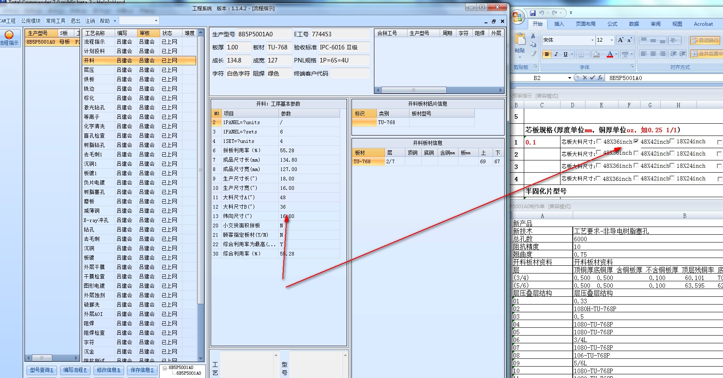The image size is (723, 378).
Task: Click the 自动换行 wrap text button
Action: [x=705, y=40]
